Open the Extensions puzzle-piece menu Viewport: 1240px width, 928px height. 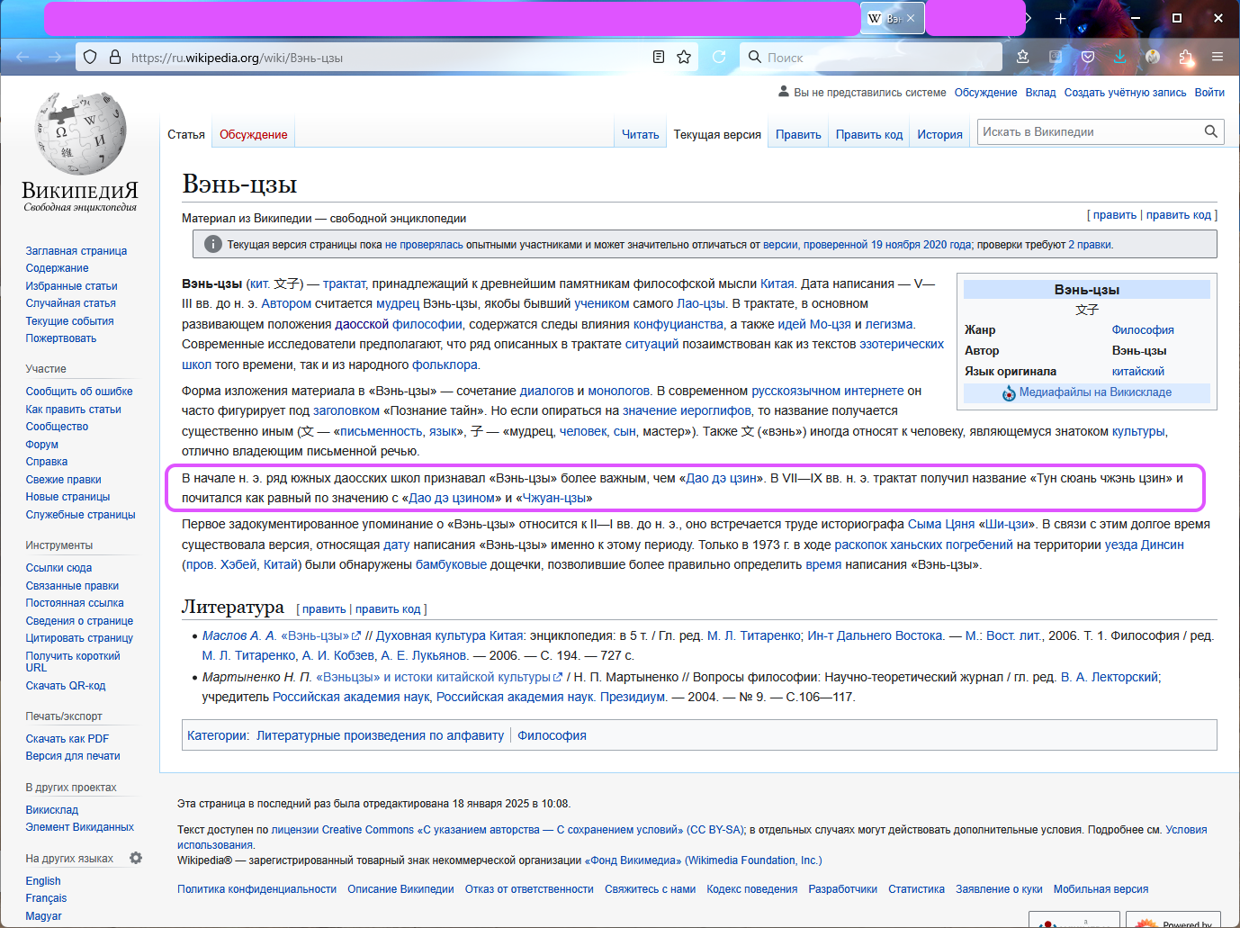coord(1185,57)
